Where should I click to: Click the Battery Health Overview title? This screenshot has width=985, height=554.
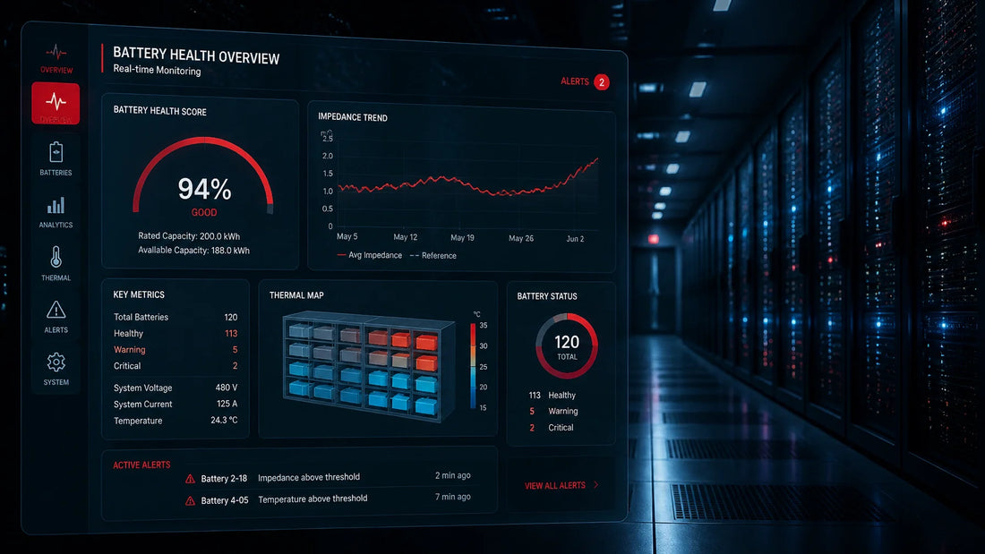tap(196, 55)
